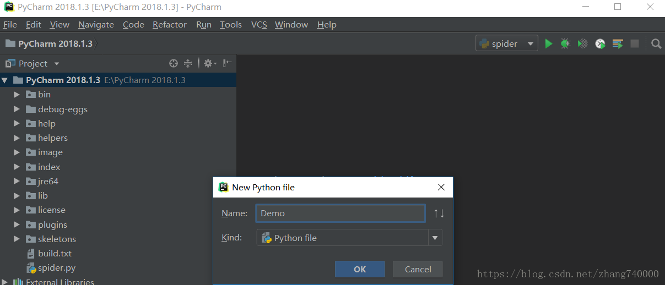The height and width of the screenshot is (285, 665).
Task: Run the spider configuration with green play icon
Action: pyautogui.click(x=548, y=43)
